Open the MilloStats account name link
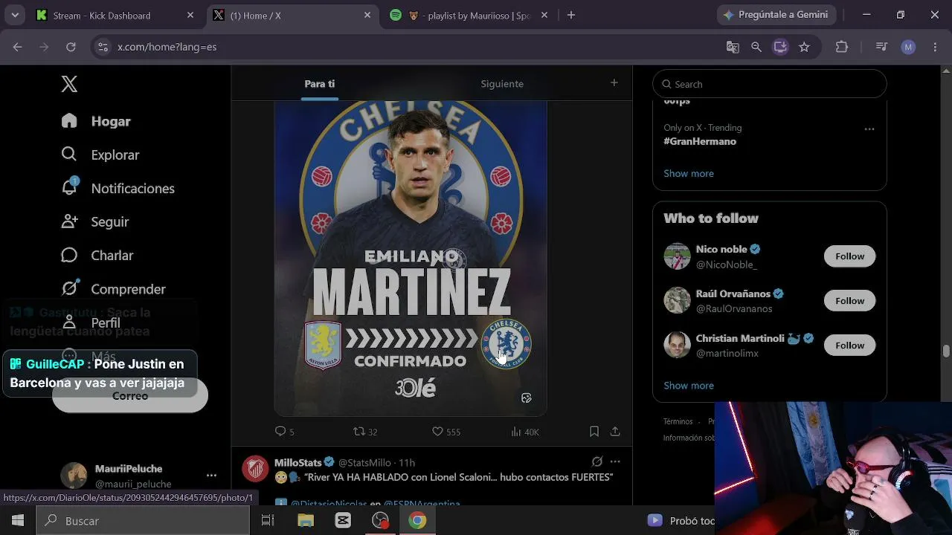 point(298,462)
